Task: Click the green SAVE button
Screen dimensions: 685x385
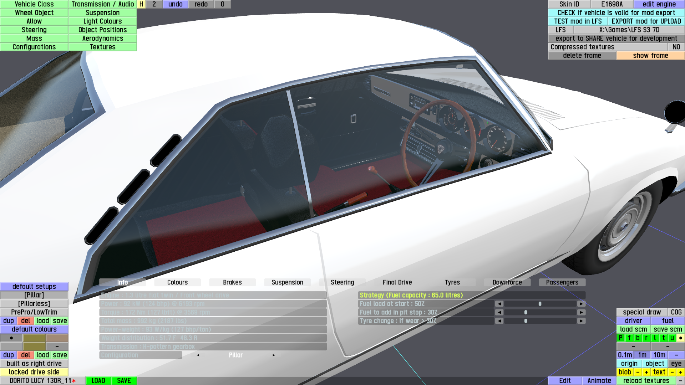Action: 124,381
